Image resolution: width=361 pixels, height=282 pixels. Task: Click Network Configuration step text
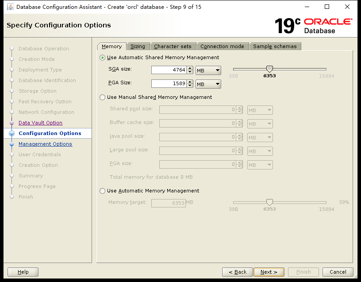coord(46,112)
